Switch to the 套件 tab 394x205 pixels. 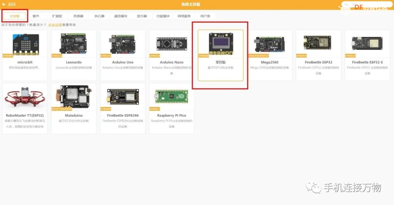click(36, 16)
